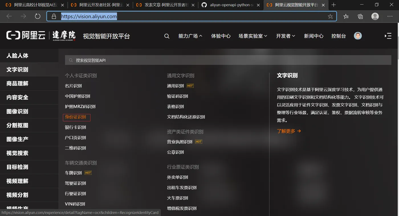Select the 目标检测 category

coord(29,167)
